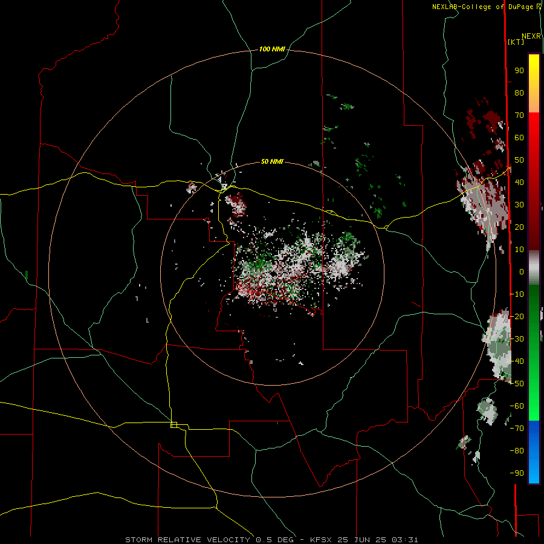Screen dimensions: 544x544
Task: Click the [KT] units label above the scale
Action: click(516, 42)
